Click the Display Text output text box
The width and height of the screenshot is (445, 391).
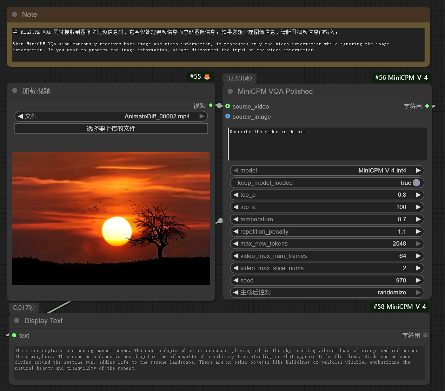219,363
